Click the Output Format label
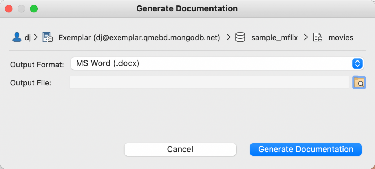The width and height of the screenshot is (375, 169). [x=37, y=65]
